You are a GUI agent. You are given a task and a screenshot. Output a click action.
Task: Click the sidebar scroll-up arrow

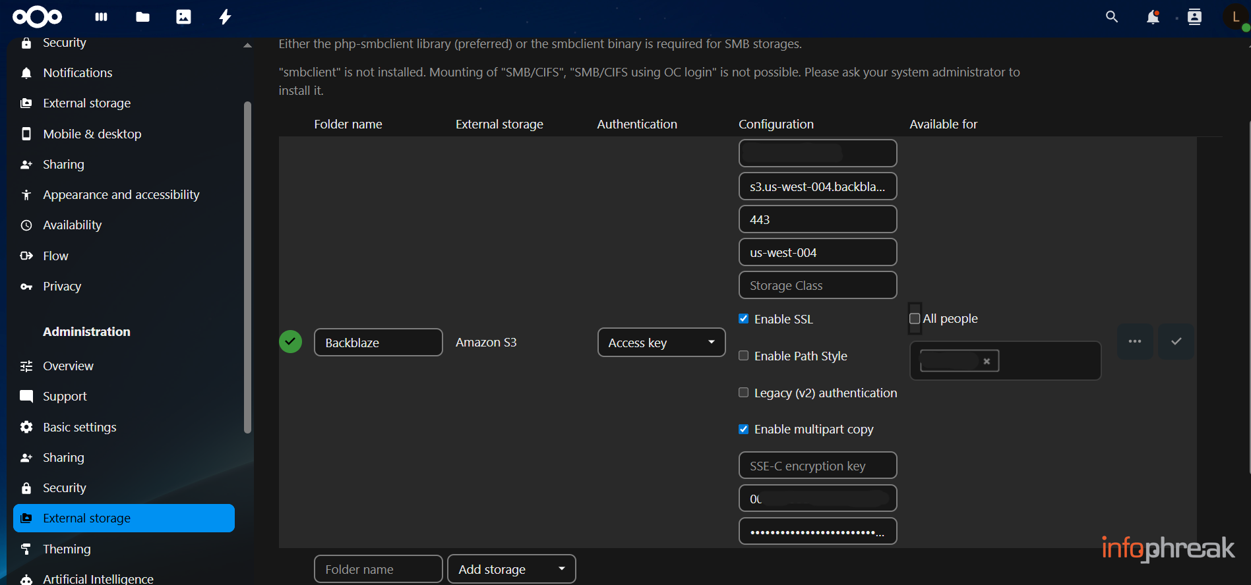pyautogui.click(x=247, y=45)
